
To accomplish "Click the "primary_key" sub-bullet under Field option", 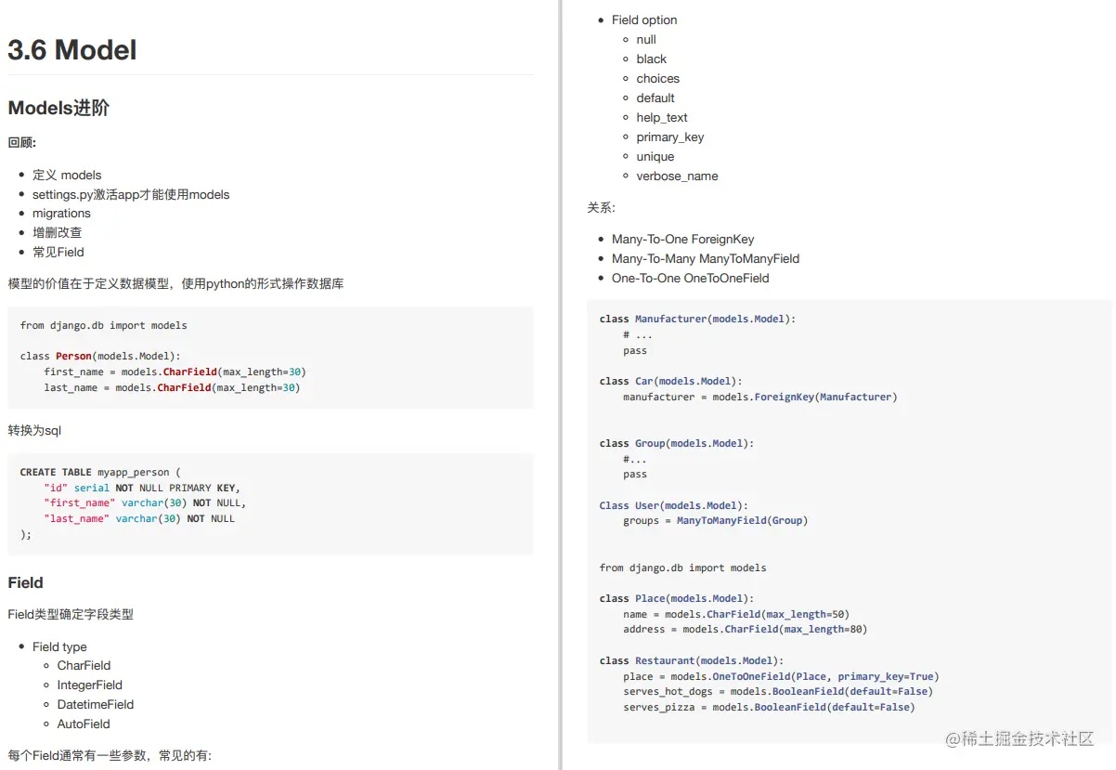I will tap(670, 137).
